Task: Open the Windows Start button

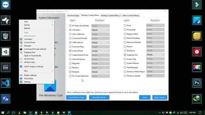Action: pyautogui.click(x=3, y=112)
